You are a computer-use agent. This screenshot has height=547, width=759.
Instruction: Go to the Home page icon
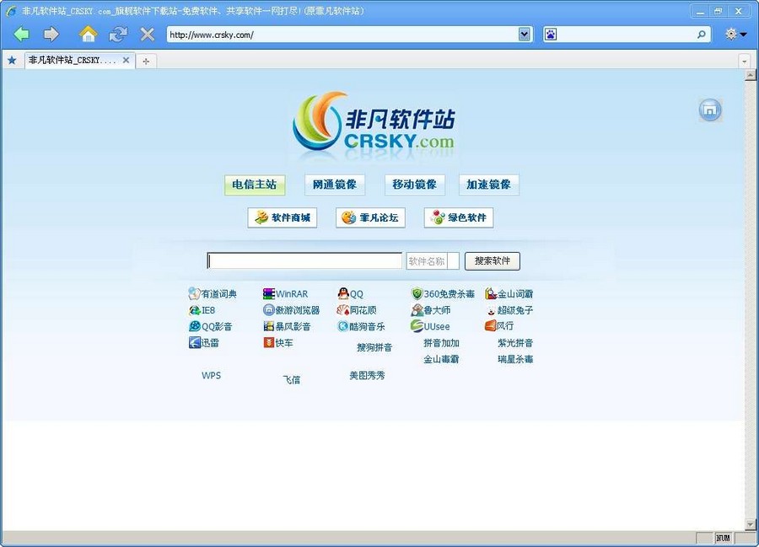[88, 34]
